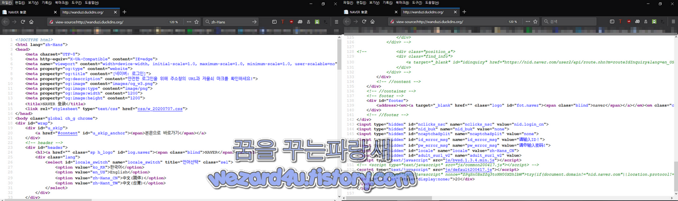Image resolution: width=678 pixels, height=201 pixels.
Task: Reset 120 % zoom badge in right window
Action: tap(513, 22)
